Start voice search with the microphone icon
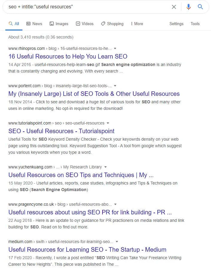The image size is (211, 272). [188, 7]
